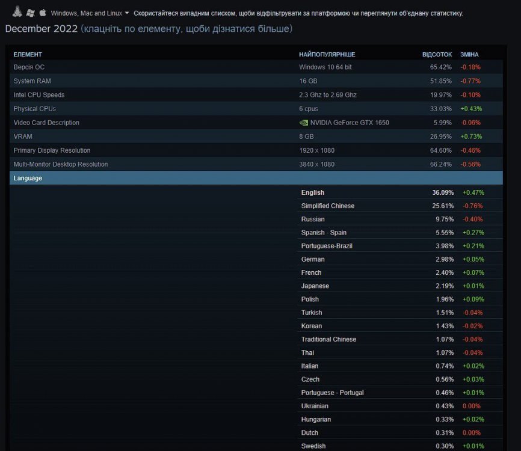Click the 8 GB VRAM value

(306, 137)
